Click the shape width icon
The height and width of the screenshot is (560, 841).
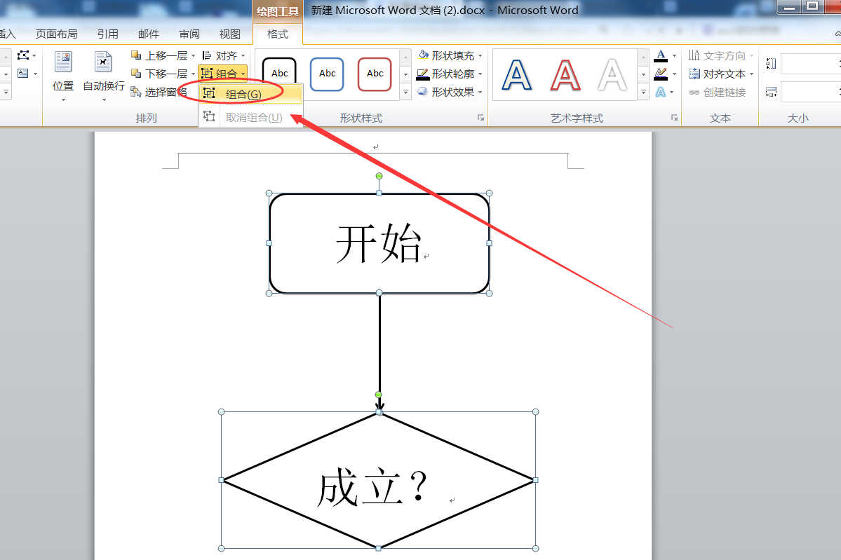772,93
